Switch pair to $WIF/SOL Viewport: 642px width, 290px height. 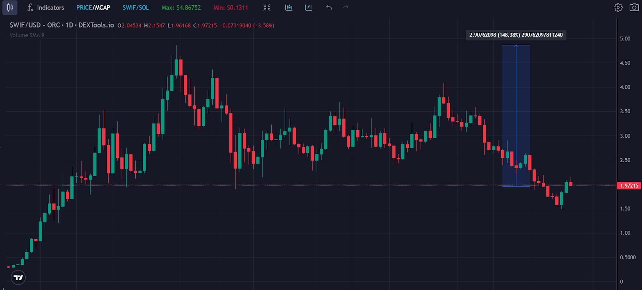(136, 8)
